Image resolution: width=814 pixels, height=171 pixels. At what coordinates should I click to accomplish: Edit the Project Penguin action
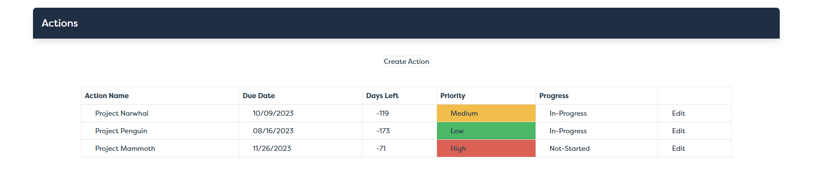678,131
